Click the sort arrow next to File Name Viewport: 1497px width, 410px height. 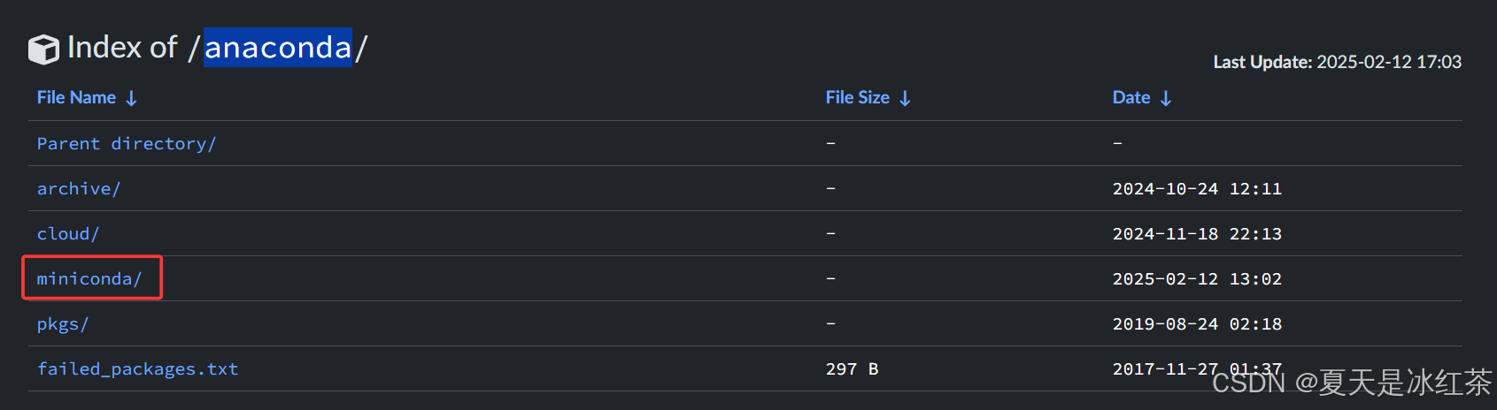coord(131,98)
